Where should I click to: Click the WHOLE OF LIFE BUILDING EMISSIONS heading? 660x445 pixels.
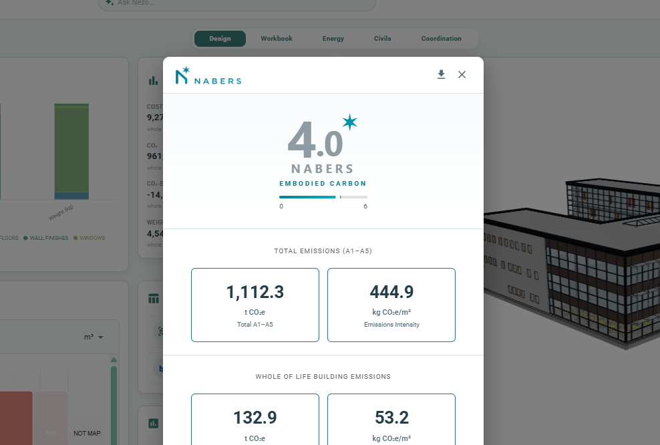(323, 376)
